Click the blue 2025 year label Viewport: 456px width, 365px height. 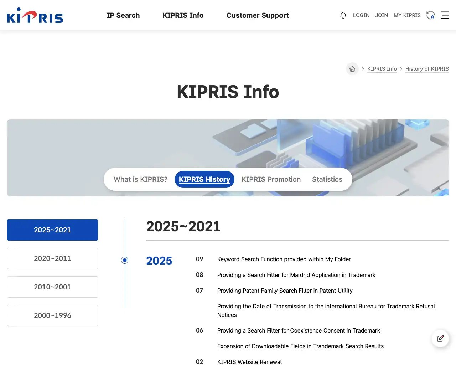159,261
